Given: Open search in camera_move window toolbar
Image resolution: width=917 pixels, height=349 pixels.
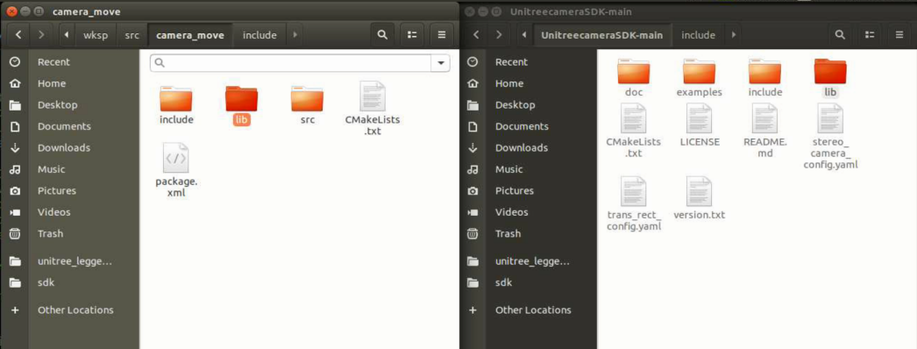Looking at the screenshot, I should point(382,35).
